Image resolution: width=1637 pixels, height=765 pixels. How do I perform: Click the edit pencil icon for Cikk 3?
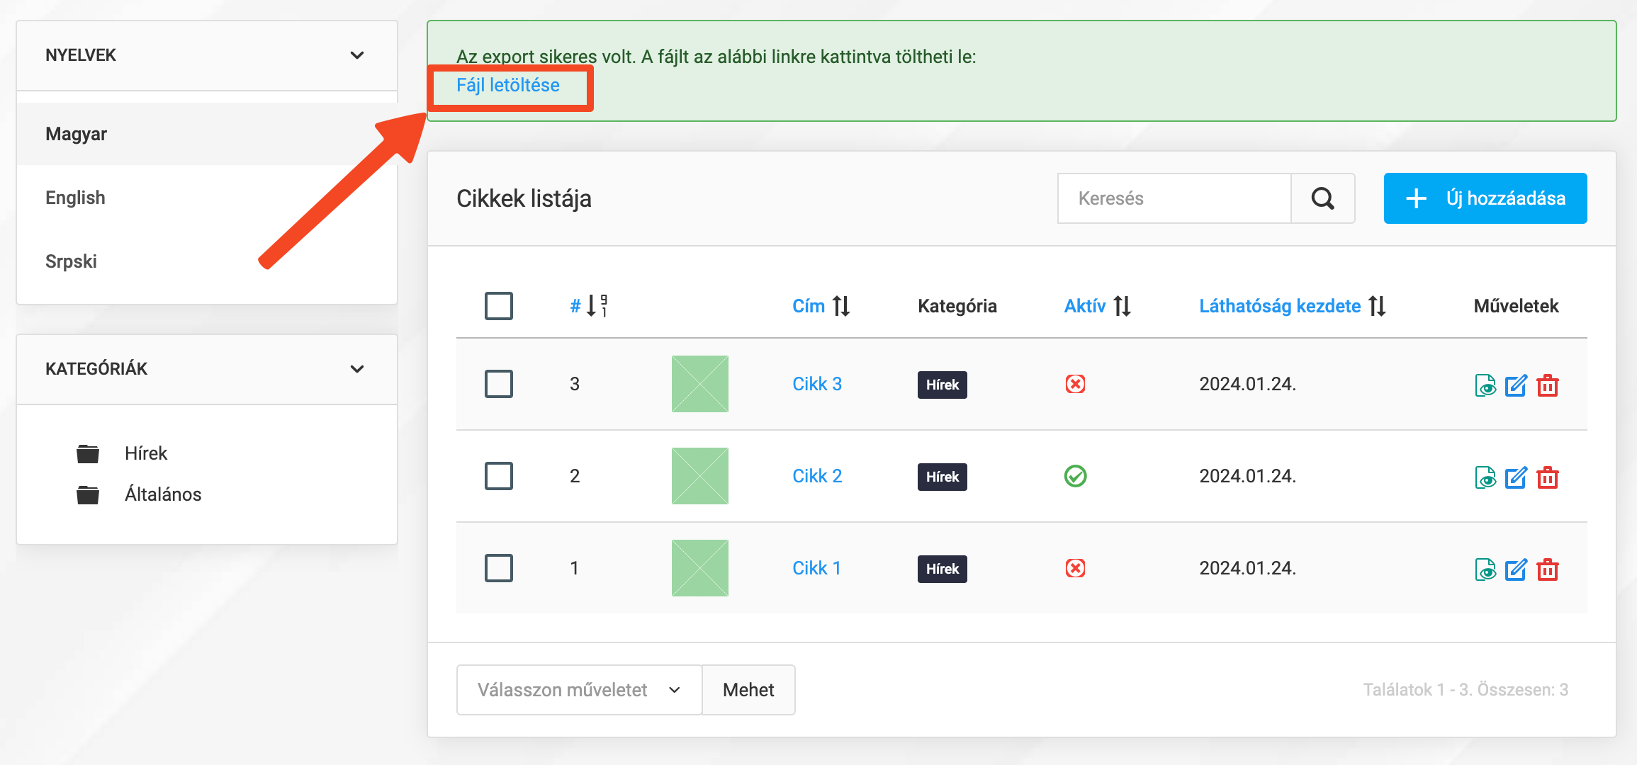click(1516, 385)
